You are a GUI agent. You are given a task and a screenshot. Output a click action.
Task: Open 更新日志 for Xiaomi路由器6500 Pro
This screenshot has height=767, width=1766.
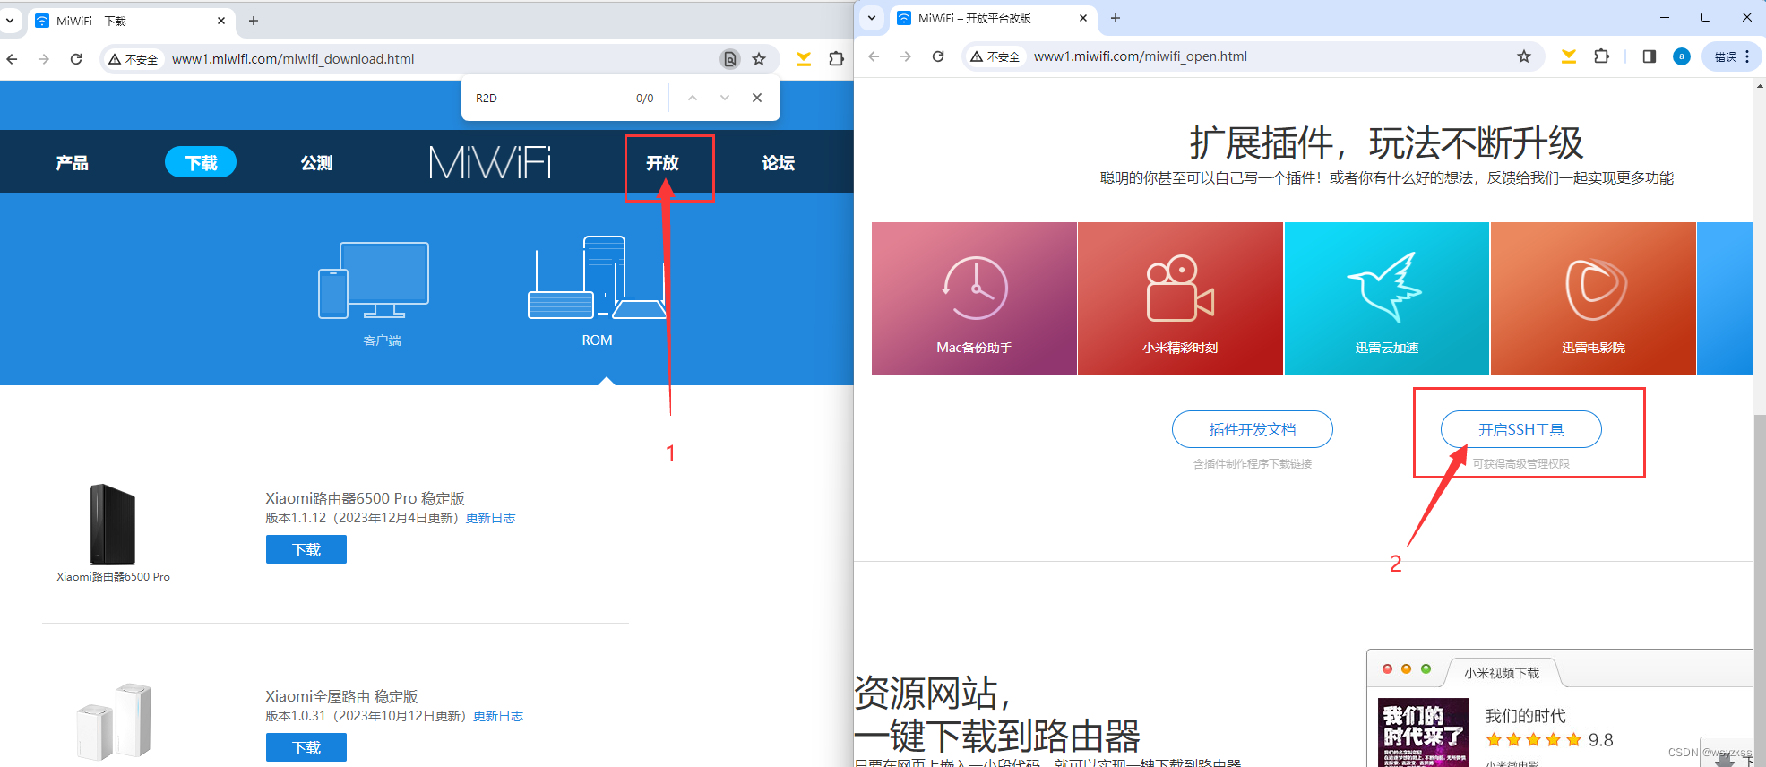[491, 518]
